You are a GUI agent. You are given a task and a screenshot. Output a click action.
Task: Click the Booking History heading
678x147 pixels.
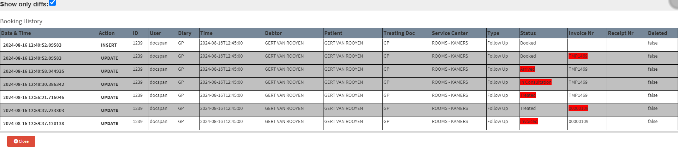(x=21, y=21)
